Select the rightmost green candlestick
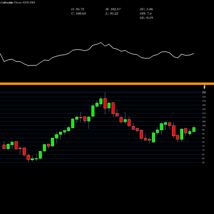Image resolution: width=214 pixels, height=214 pixels. (194, 129)
